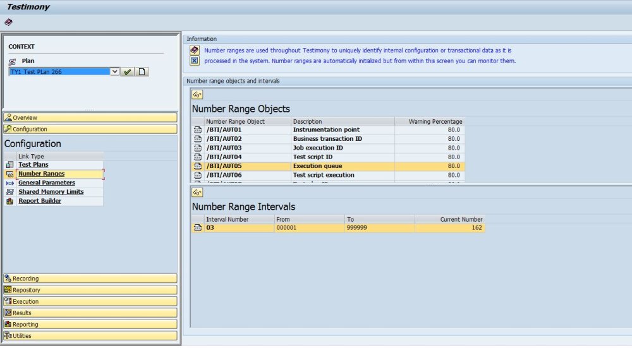
Task: Click the Link Type column header
Action: pos(59,156)
